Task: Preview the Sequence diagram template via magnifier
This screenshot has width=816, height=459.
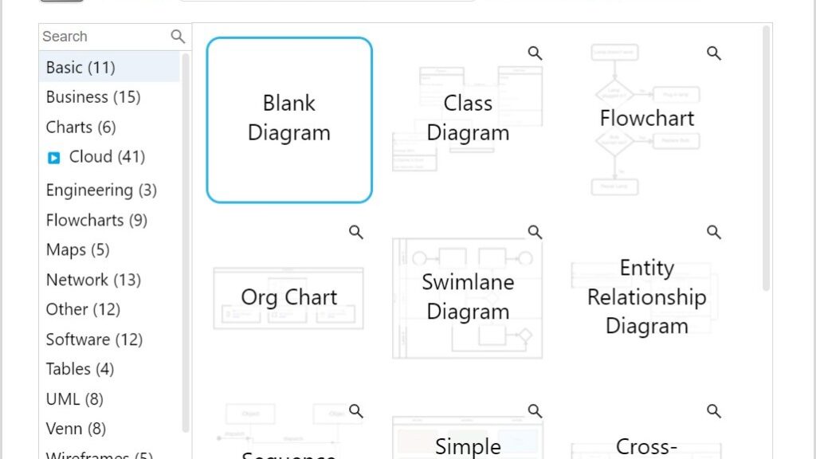Action: 356,411
